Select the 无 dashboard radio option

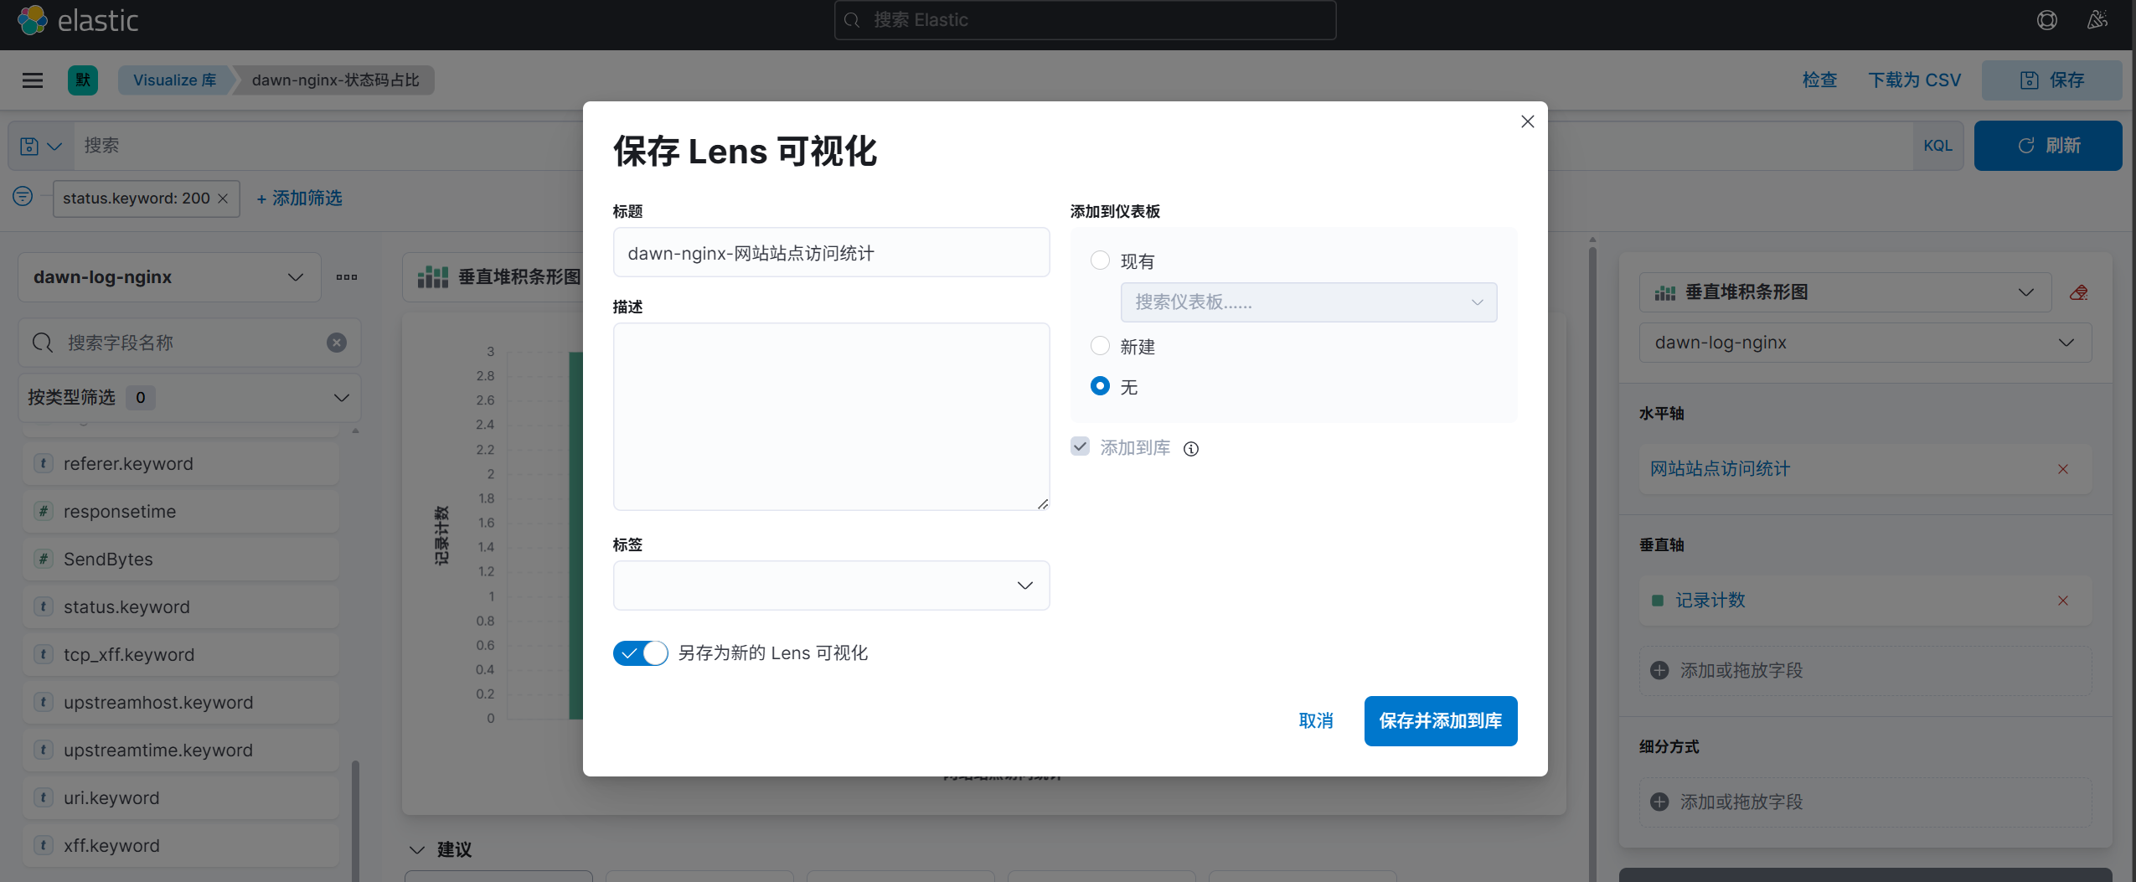(1101, 386)
